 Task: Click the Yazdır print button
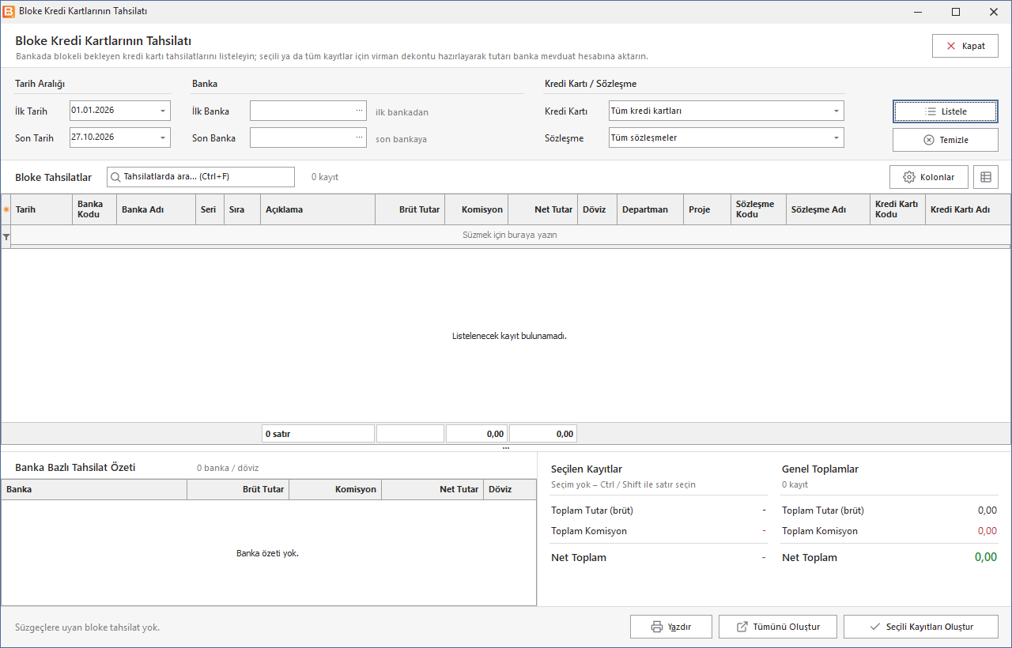pos(671,627)
